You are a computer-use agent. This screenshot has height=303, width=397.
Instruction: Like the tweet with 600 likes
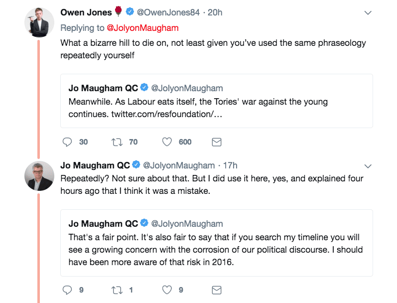(167, 142)
